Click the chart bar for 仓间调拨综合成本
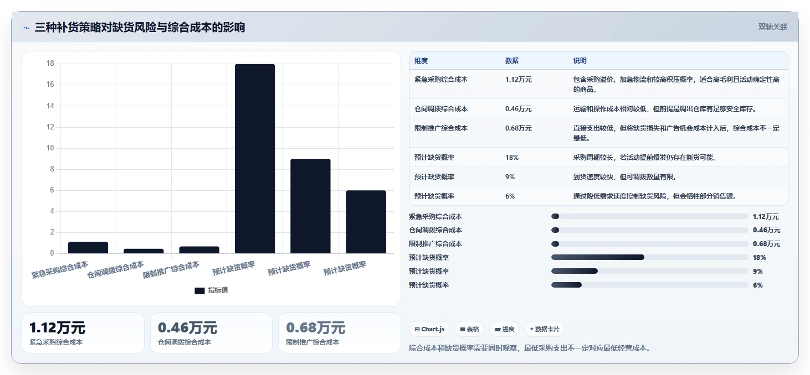The image size is (810, 375). pyautogui.click(x=143, y=251)
